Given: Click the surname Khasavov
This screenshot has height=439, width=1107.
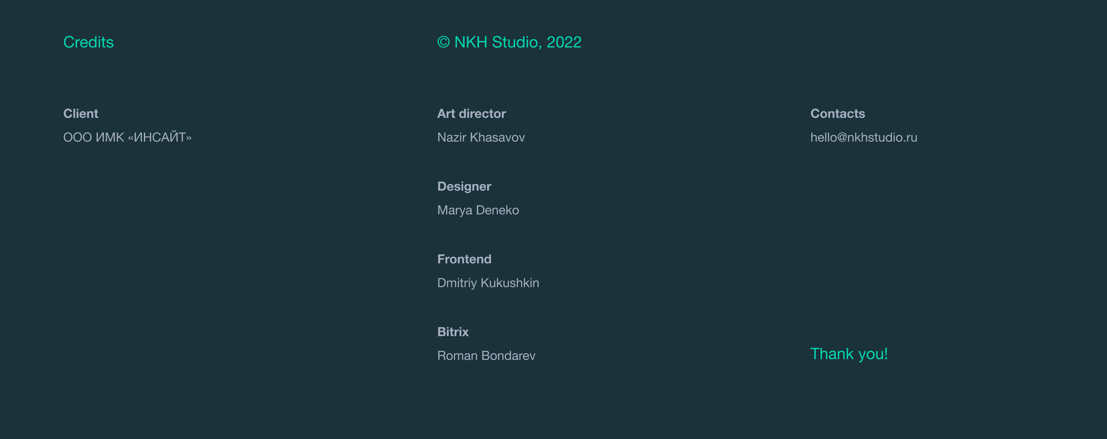Looking at the screenshot, I should coord(497,138).
